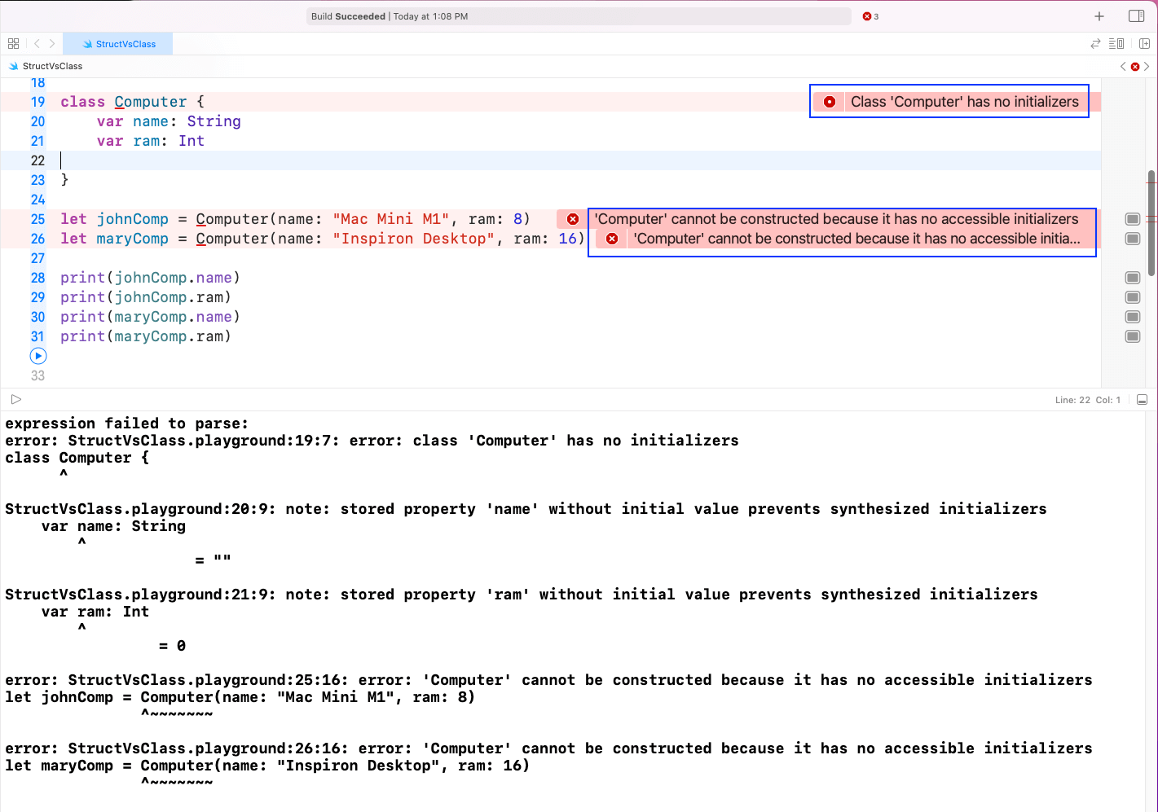
Task: Click the swap arrows editor icon
Action: (x=1095, y=44)
